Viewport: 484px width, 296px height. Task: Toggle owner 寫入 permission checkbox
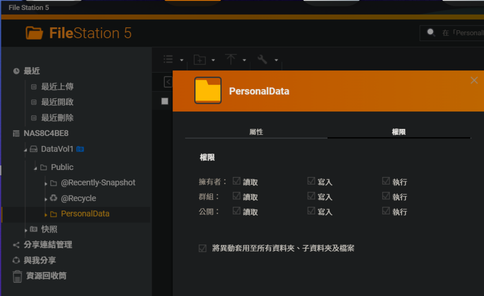tap(311, 181)
